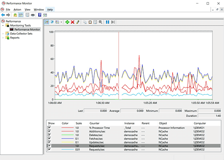Expand the Reports tree node
The height and width of the screenshot is (160, 224).
tap(3, 38)
